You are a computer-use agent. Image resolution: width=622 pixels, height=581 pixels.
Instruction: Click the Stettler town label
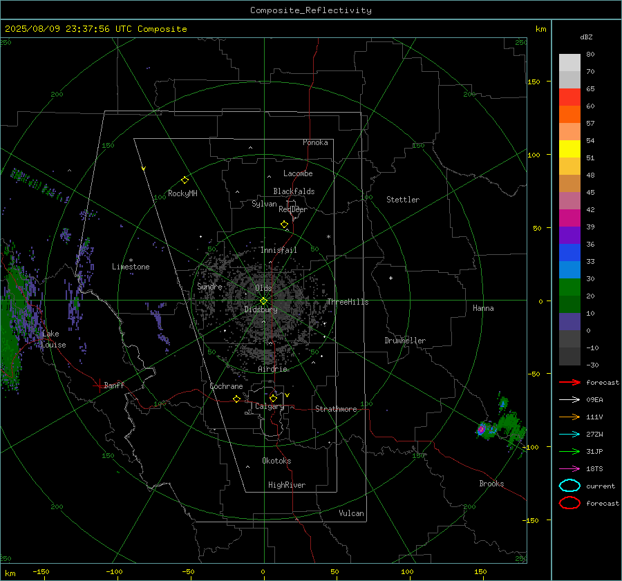pyautogui.click(x=403, y=200)
